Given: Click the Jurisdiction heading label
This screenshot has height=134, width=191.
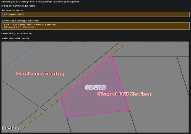Looking at the screenshot, I should click(x=12, y=10).
